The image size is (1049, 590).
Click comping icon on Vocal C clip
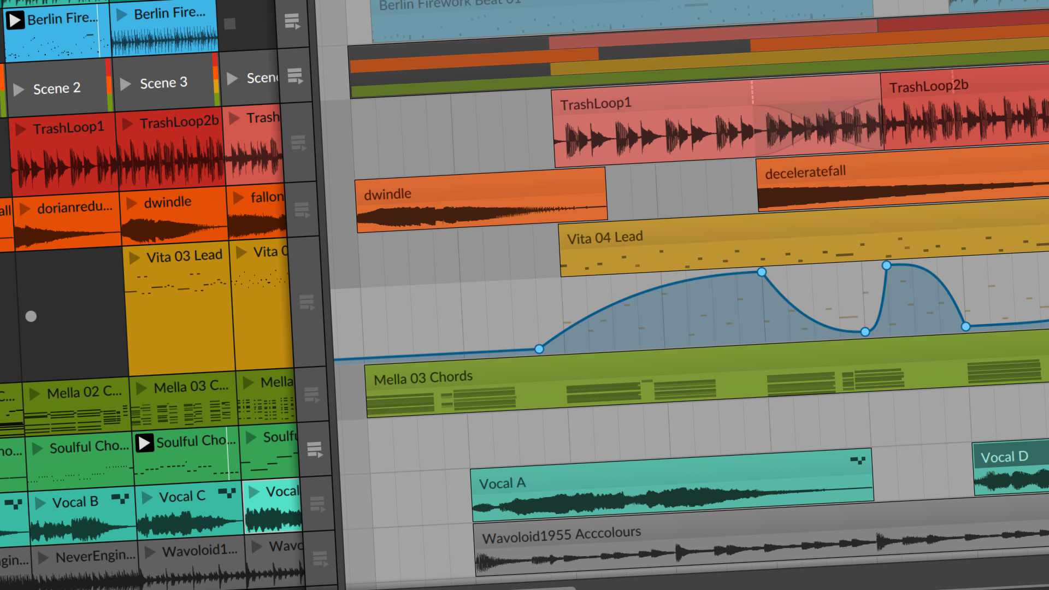(x=227, y=493)
